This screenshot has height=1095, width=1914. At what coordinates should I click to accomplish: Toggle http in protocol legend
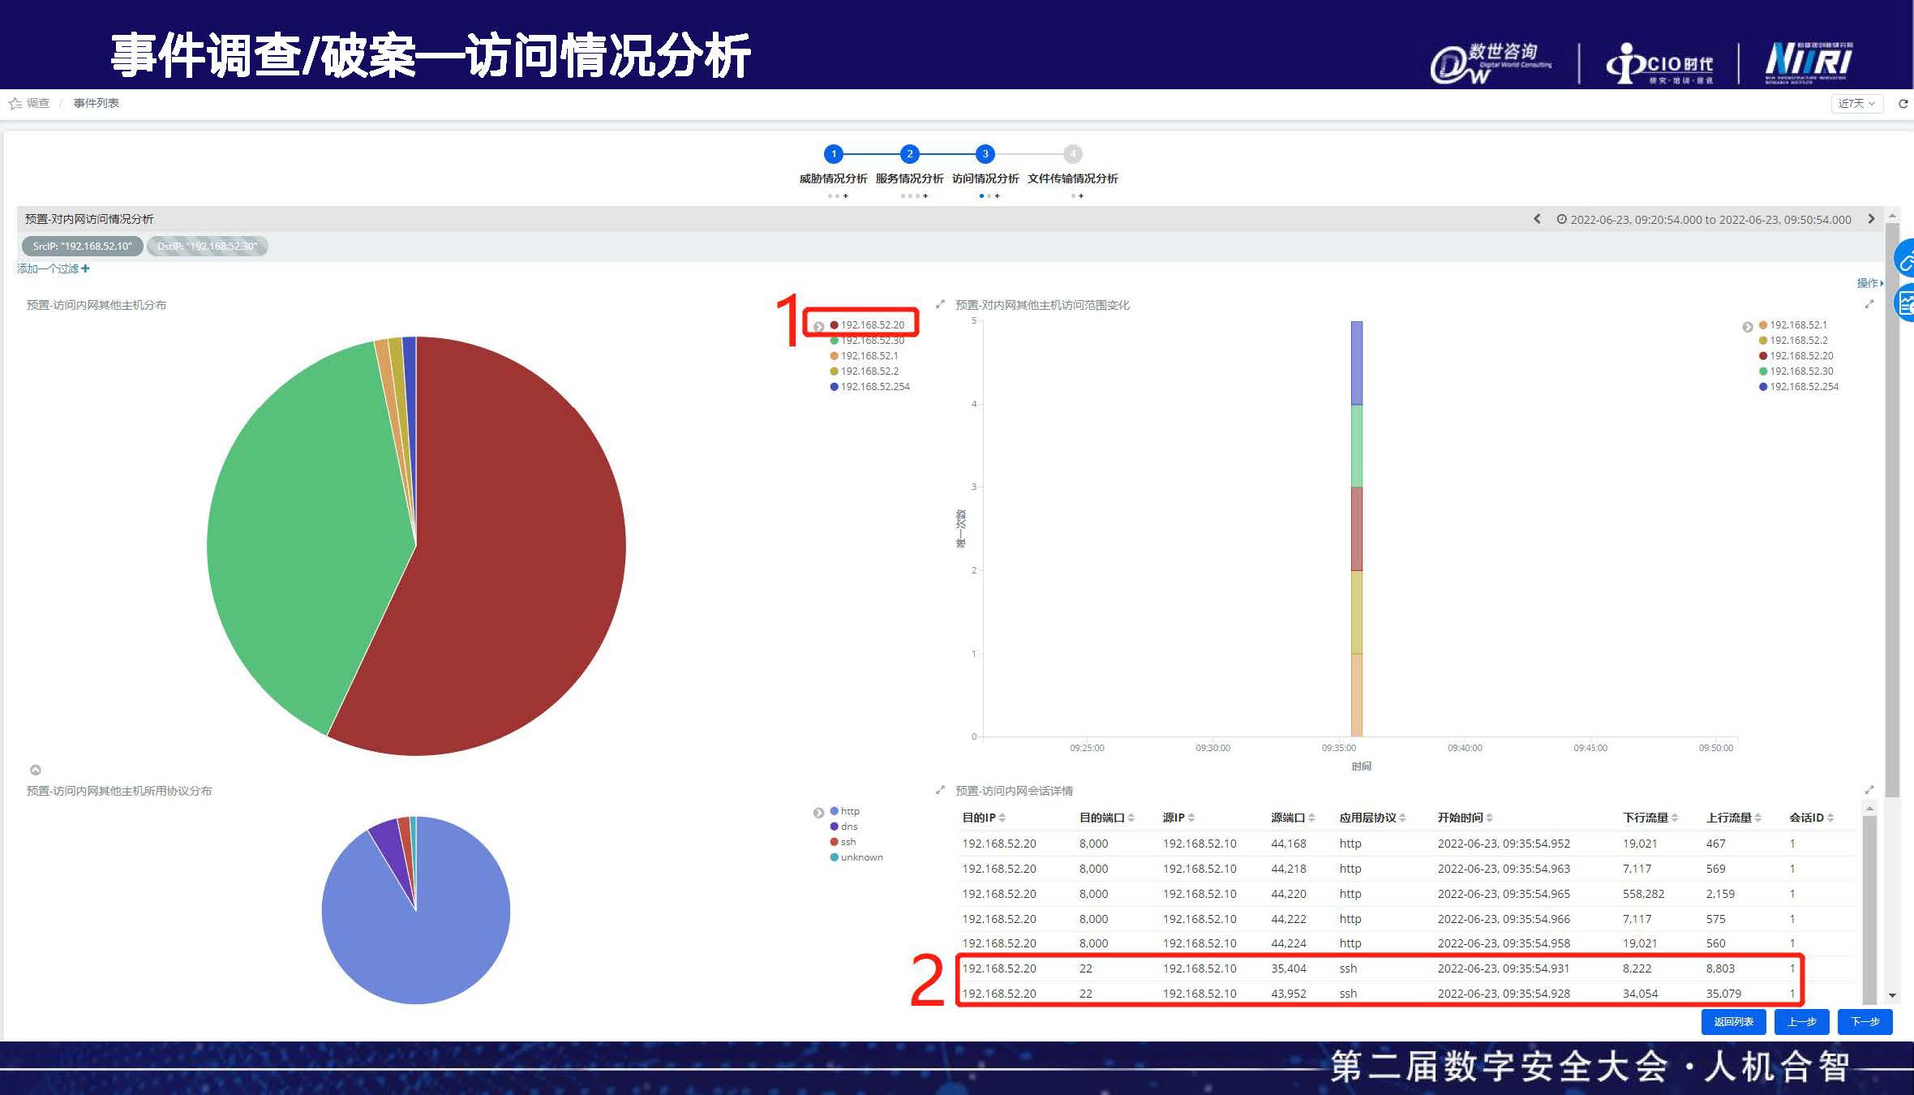coord(844,810)
